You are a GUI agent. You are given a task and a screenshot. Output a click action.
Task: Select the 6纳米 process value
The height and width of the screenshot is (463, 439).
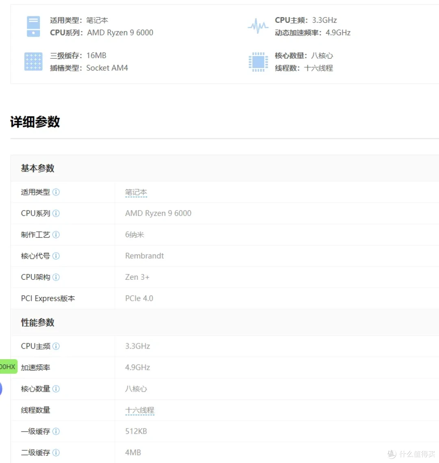point(135,235)
